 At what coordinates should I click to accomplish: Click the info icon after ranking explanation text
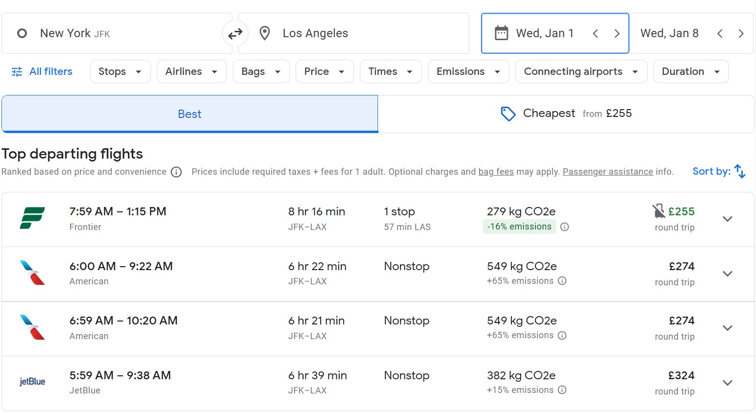pyautogui.click(x=176, y=172)
